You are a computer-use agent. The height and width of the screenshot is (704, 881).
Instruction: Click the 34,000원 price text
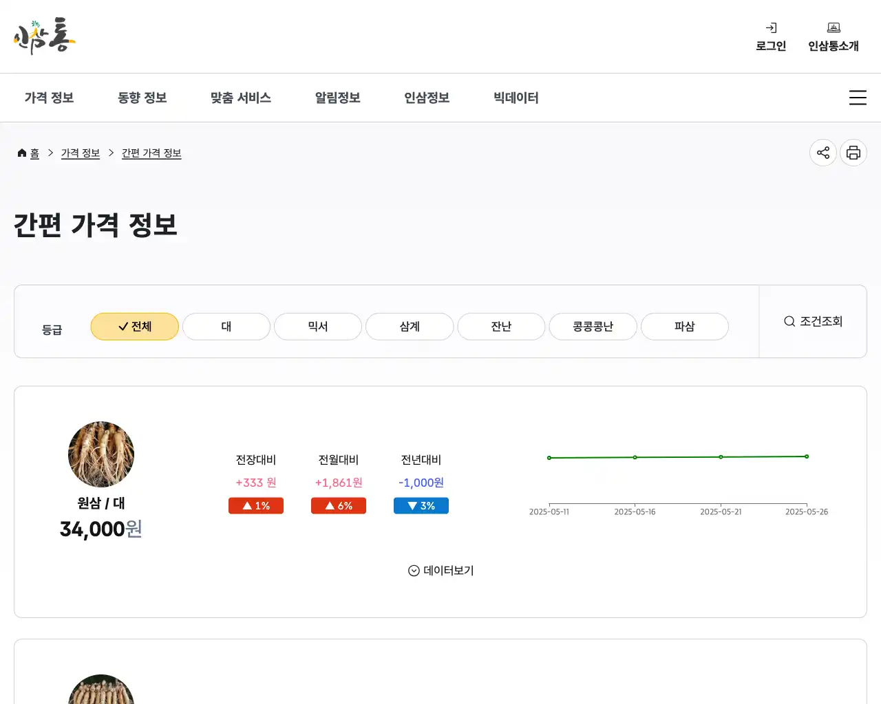(101, 529)
